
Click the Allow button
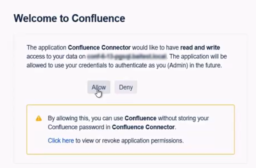click(x=99, y=87)
